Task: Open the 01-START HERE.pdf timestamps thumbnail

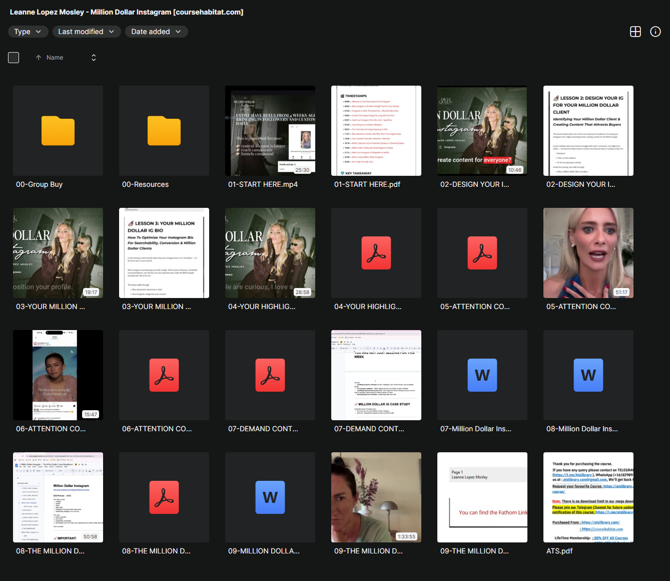Action: [376, 131]
